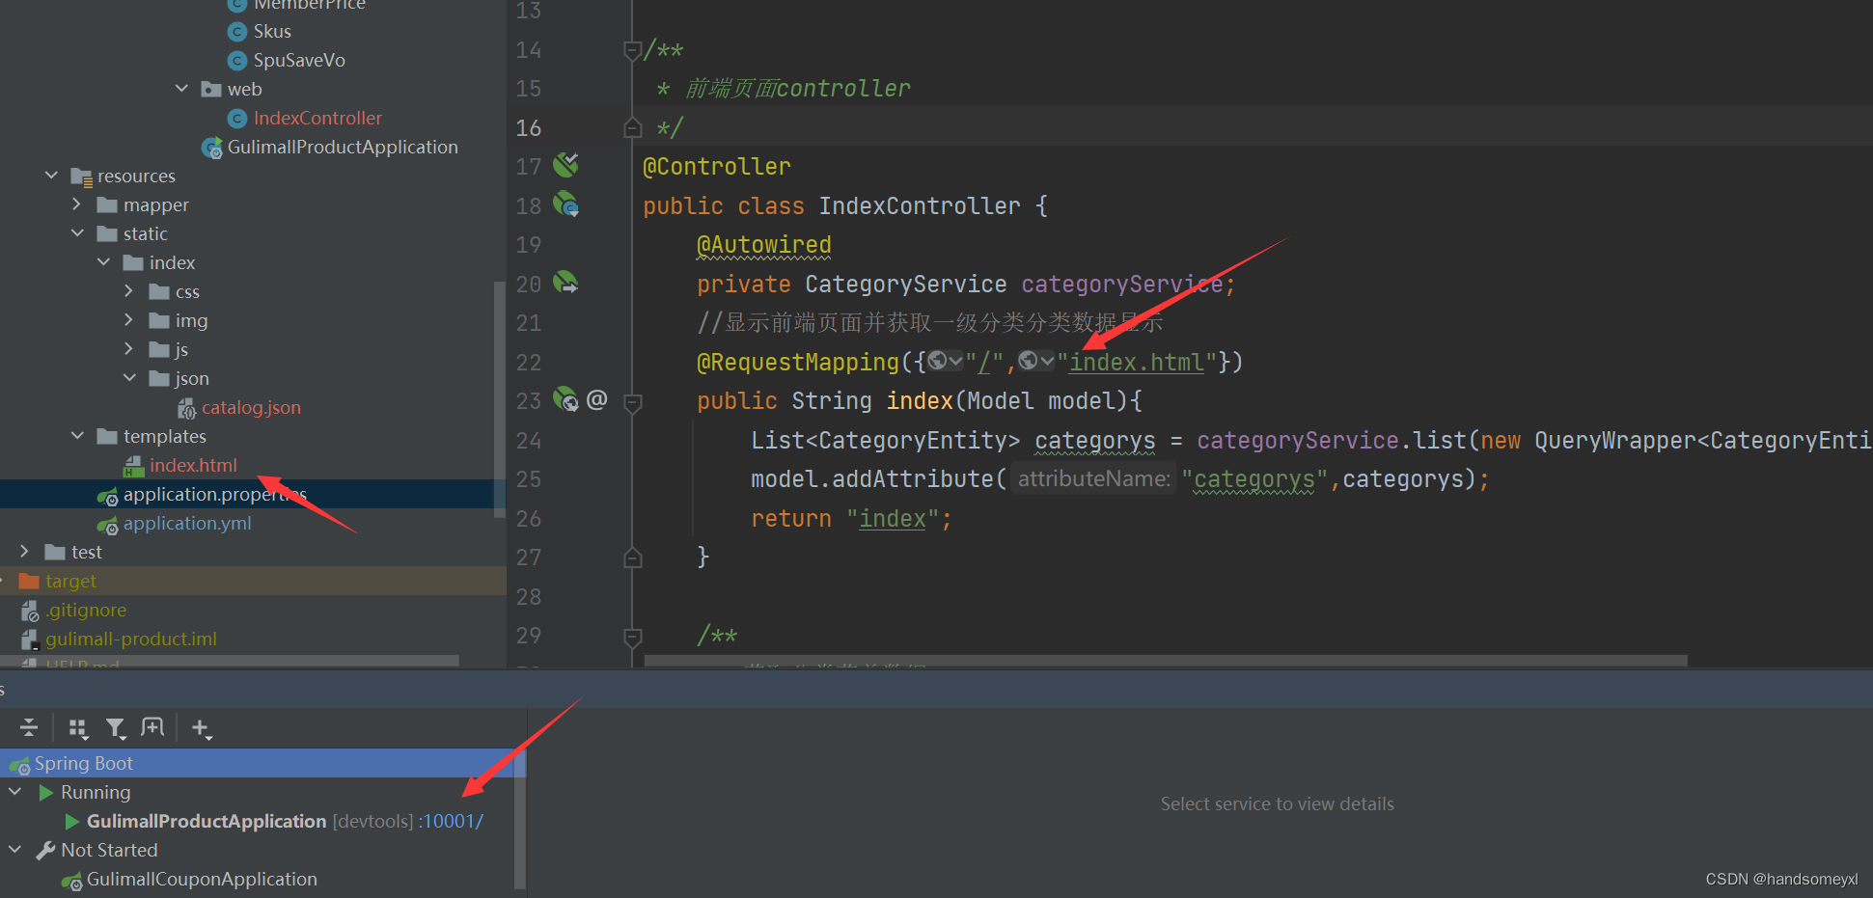Expand the js folder

(130, 349)
